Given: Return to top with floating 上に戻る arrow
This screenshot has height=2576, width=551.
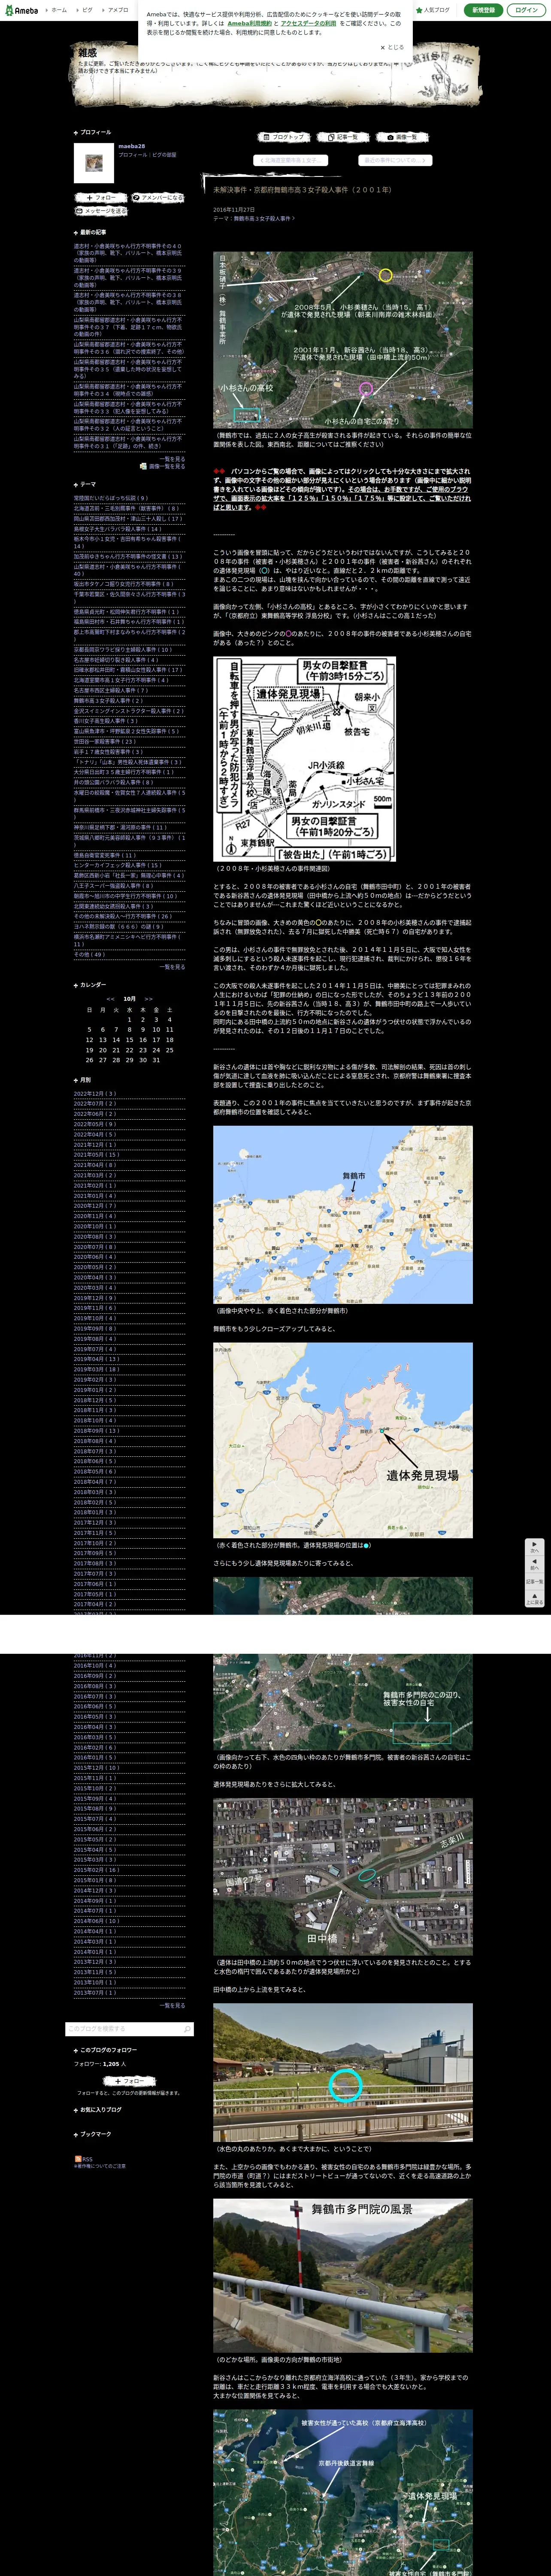Looking at the screenshot, I should [534, 1599].
